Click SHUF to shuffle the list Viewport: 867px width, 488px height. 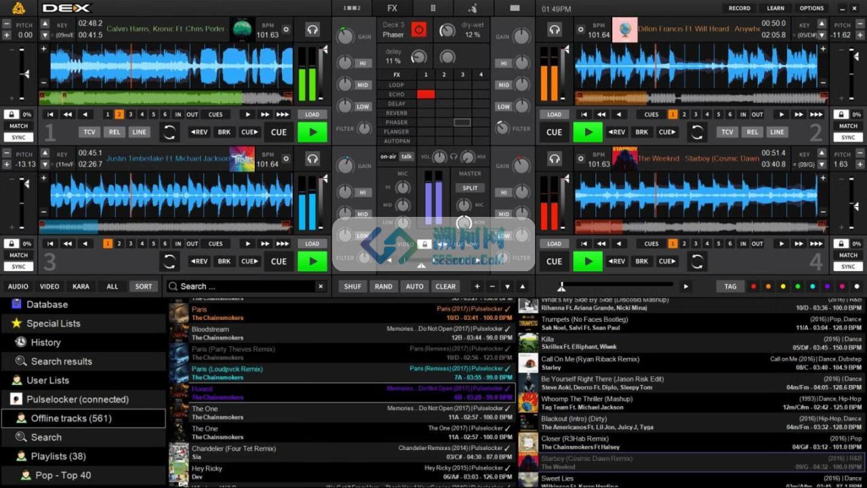point(353,287)
